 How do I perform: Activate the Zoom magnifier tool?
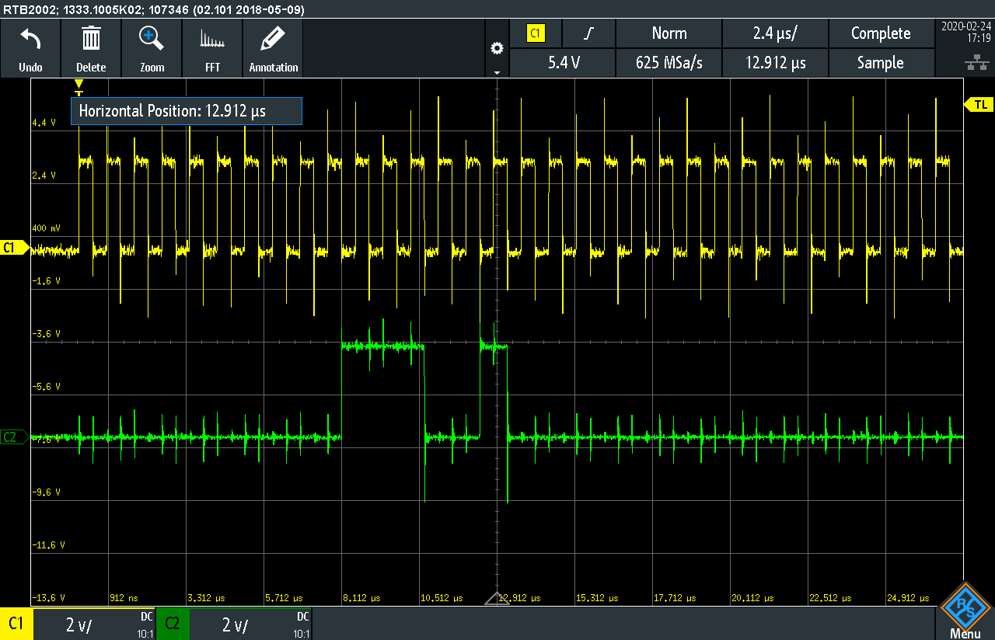click(x=152, y=39)
